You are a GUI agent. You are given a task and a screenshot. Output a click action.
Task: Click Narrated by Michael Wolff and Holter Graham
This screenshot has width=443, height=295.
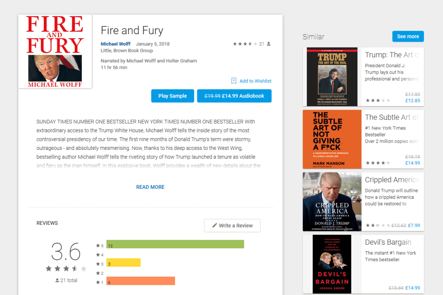(x=149, y=61)
